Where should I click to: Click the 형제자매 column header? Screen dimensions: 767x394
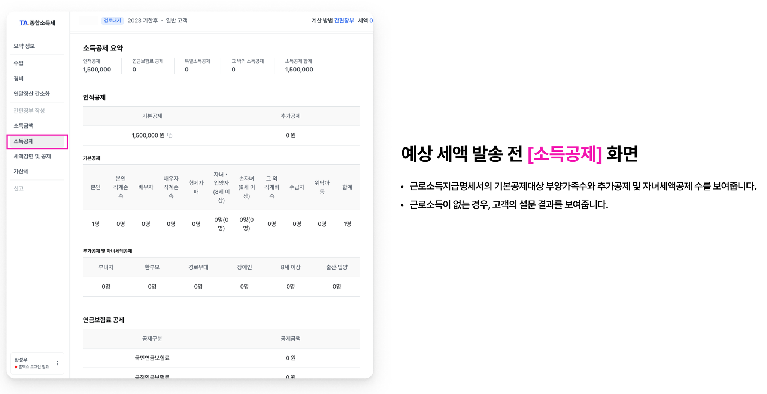coord(196,187)
